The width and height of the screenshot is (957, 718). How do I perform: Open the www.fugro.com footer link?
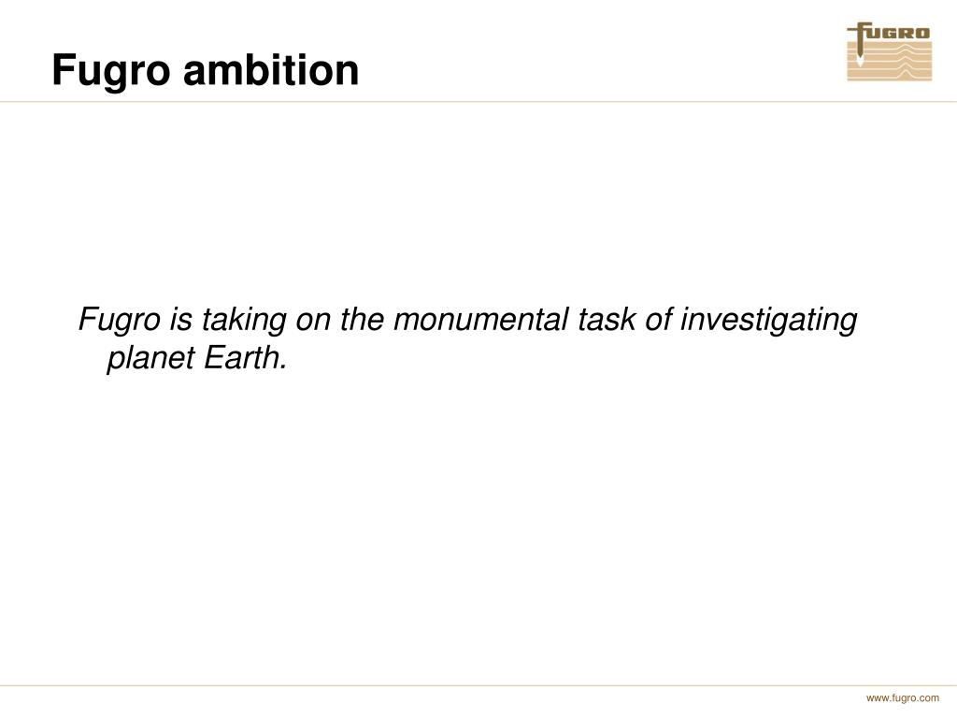click(902, 697)
